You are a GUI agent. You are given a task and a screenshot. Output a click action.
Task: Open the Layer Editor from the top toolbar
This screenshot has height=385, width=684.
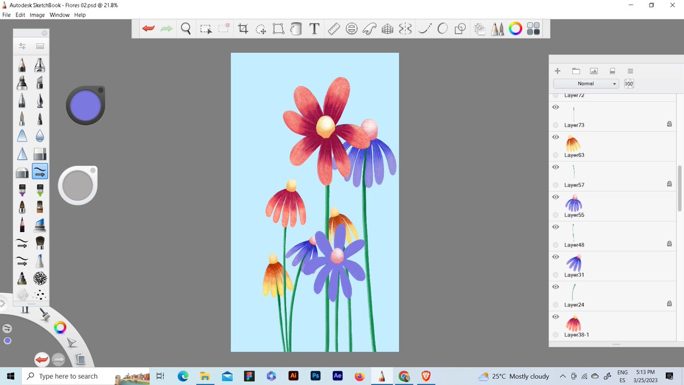click(480, 29)
